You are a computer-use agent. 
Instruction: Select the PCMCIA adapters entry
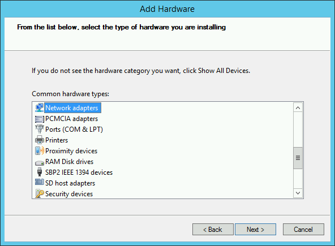coord(71,119)
